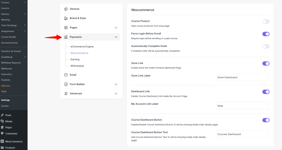282x150 pixels.
Task: Open the Advanced settings tab
Action: pyautogui.click(x=76, y=93)
